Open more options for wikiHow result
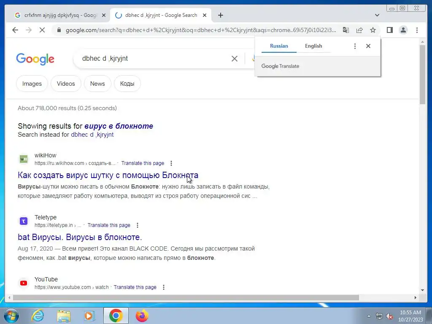 point(171,163)
